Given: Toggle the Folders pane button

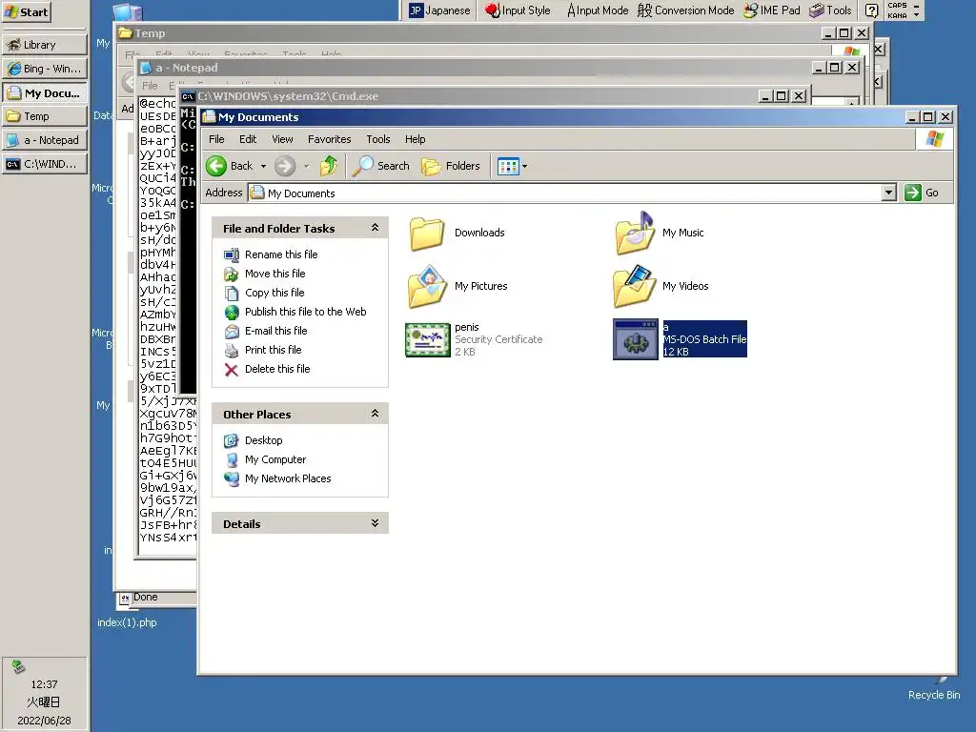Looking at the screenshot, I should pos(451,166).
